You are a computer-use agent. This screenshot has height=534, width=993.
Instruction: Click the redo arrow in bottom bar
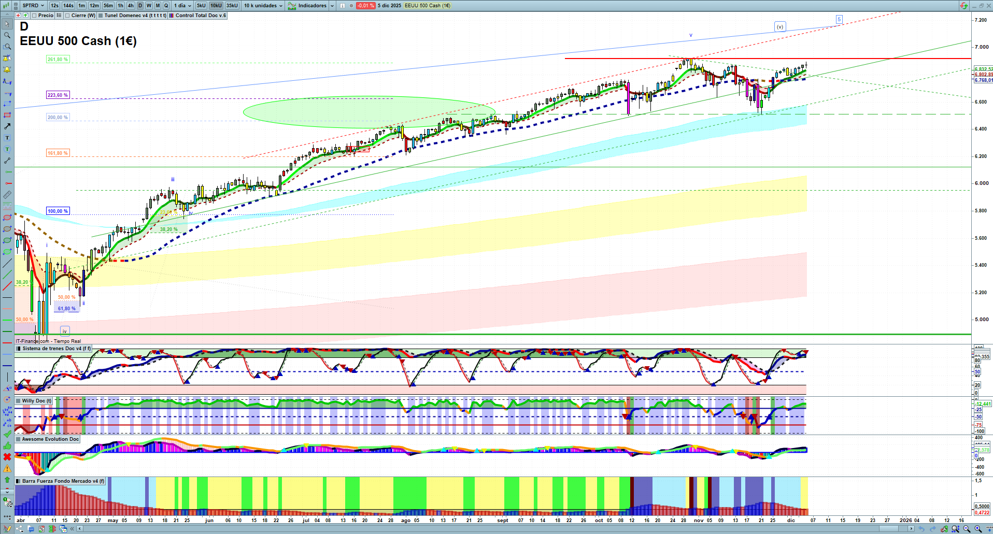coord(933,529)
